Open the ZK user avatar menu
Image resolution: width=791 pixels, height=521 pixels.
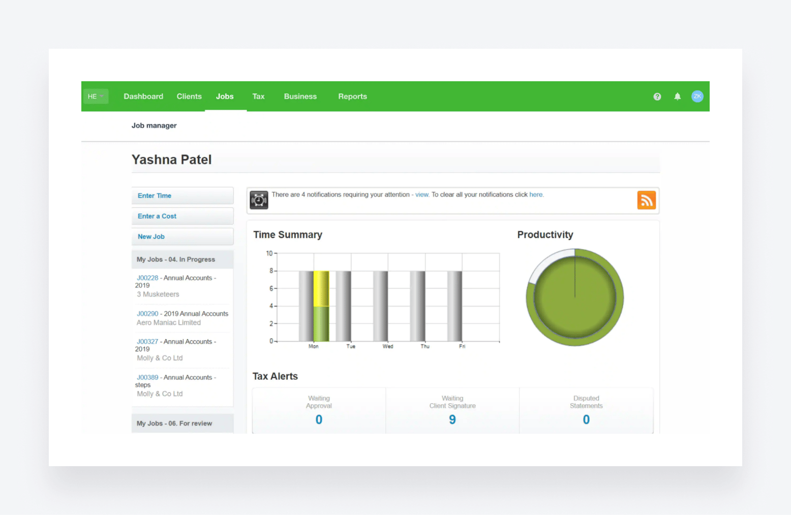(697, 96)
